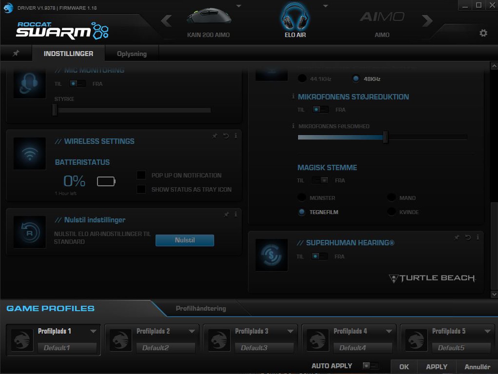498x374 pixels.
Task: Select the 48KHz sample rate
Action: 356,79
